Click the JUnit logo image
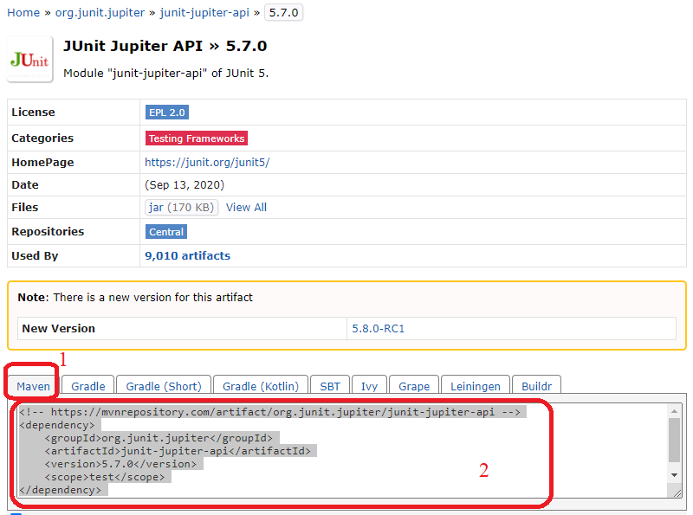The image size is (693, 515). pos(29,59)
